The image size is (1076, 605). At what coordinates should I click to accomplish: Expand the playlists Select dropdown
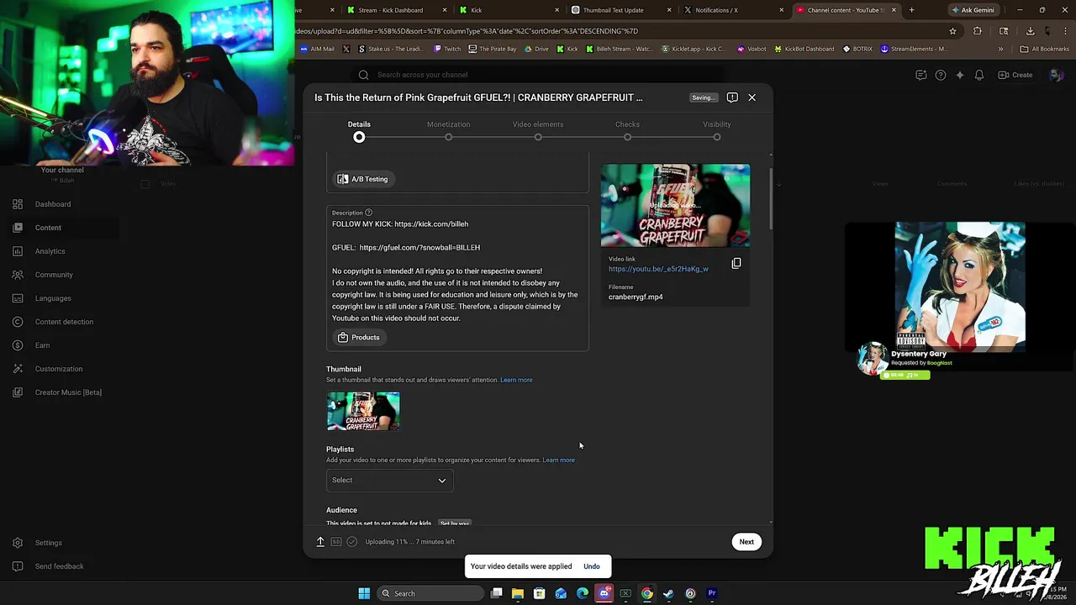389,480
